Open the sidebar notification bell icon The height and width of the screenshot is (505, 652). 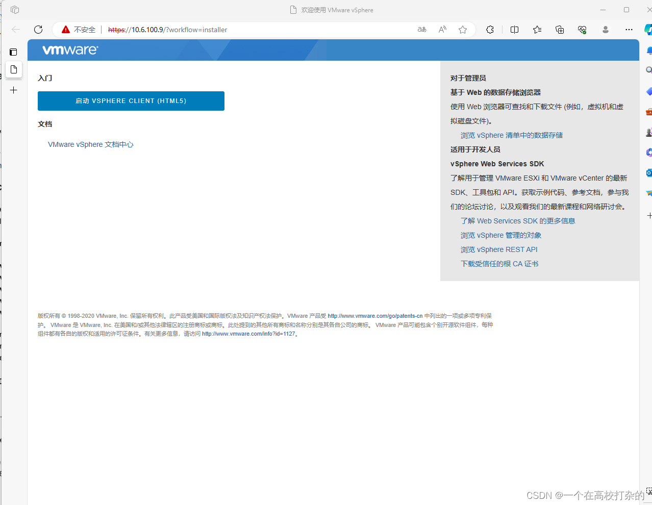[649, 50]
